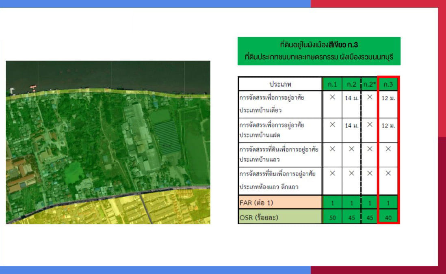Select the OSR value 40 cell
This screenshot has height=274, width=446.
(388, 217)
